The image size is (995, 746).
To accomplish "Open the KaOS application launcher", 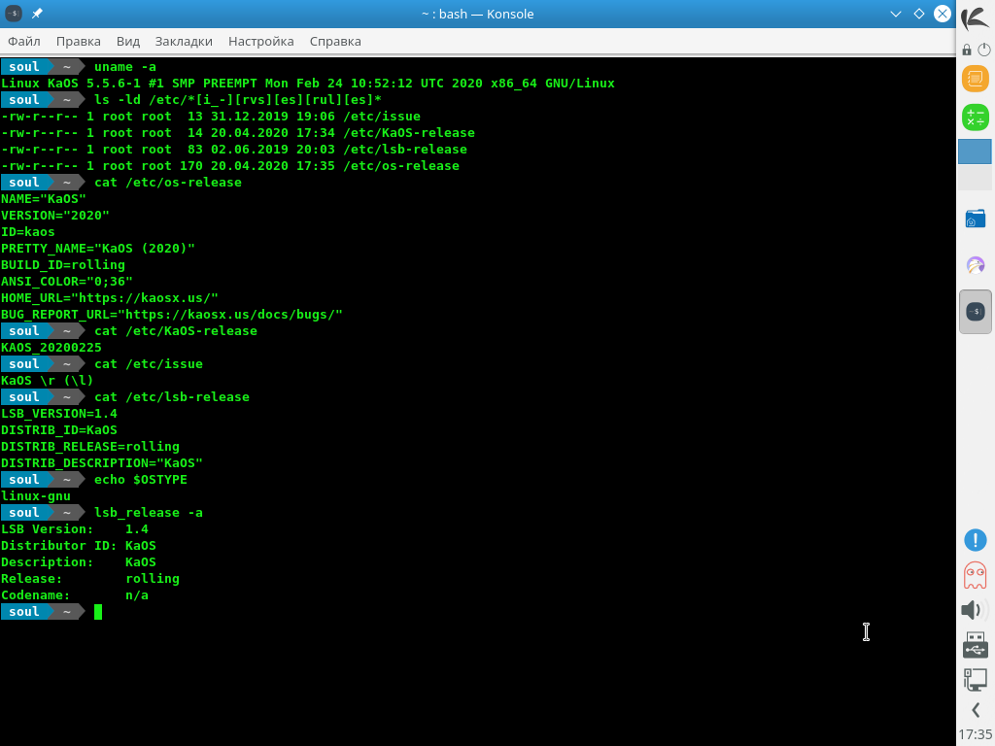I will 975,17.
